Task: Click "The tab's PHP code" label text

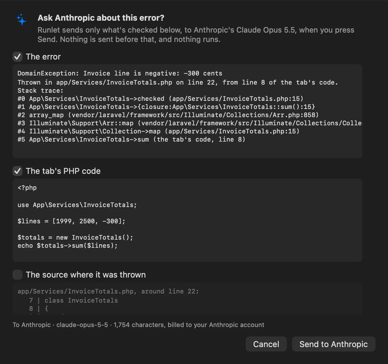Action: 63,171
